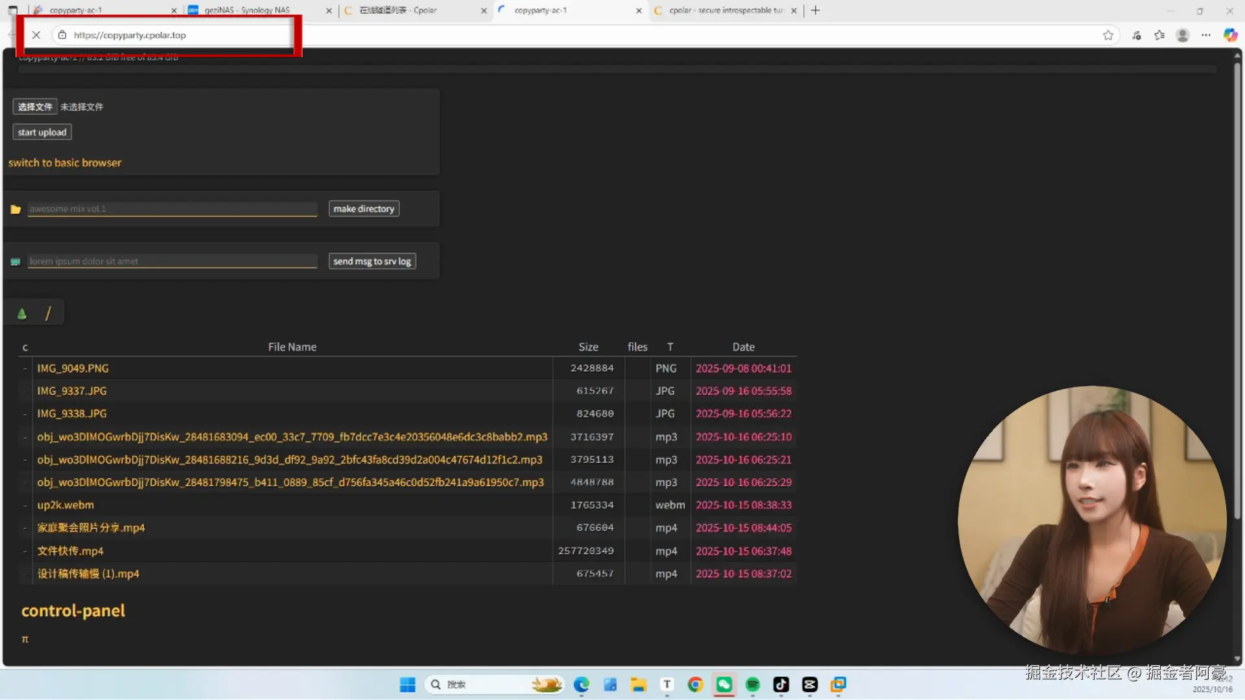This screenshot has width=1245, height=700.
Task: Click the send msg to srv log button
Action: coord(372,261)
